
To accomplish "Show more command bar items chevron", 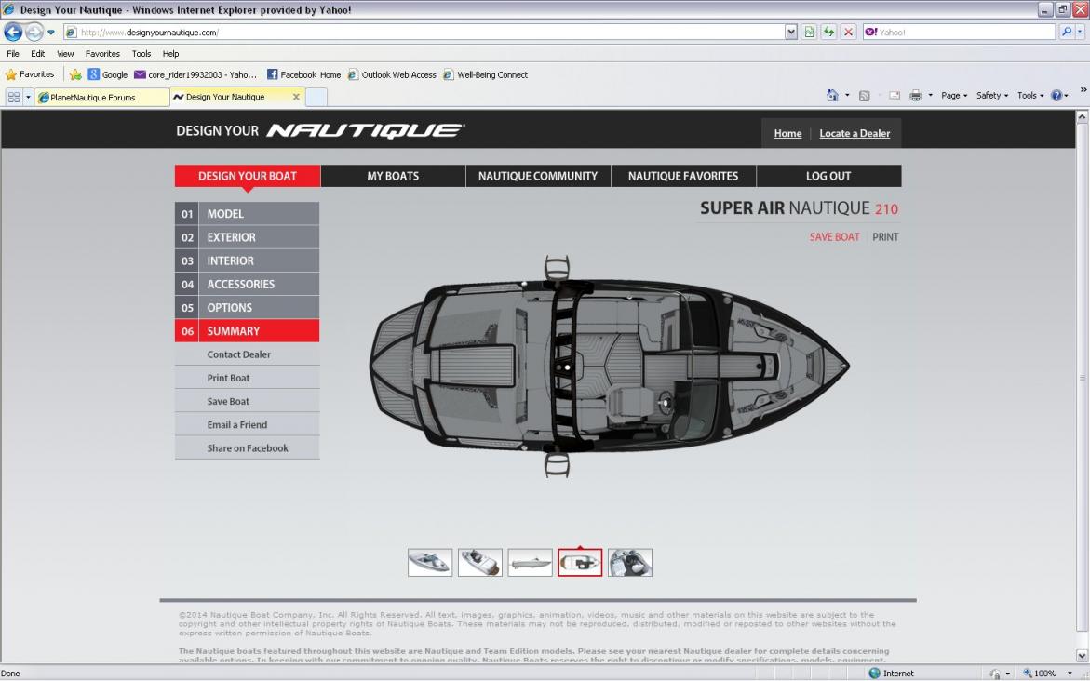I will click(x=1083, y=89).
